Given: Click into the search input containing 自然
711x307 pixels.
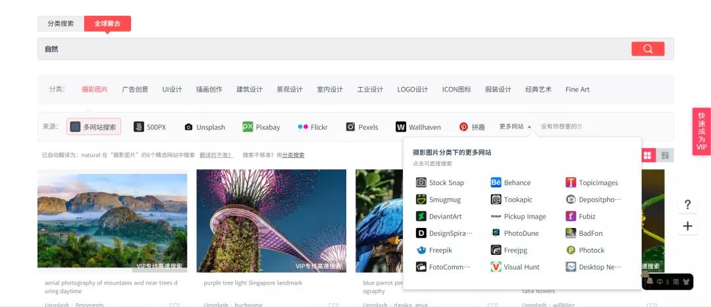Looking at the screenshot, I should (329, 49).
